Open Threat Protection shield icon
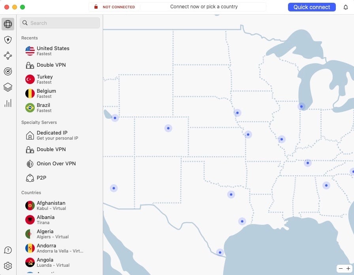 coord(8,40)
